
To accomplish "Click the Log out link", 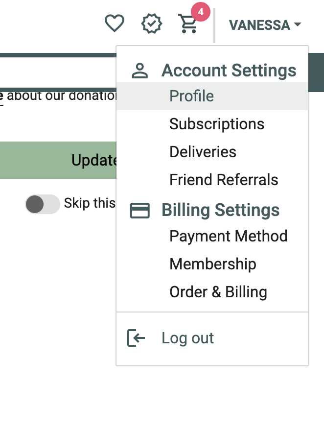I will 187,338.
